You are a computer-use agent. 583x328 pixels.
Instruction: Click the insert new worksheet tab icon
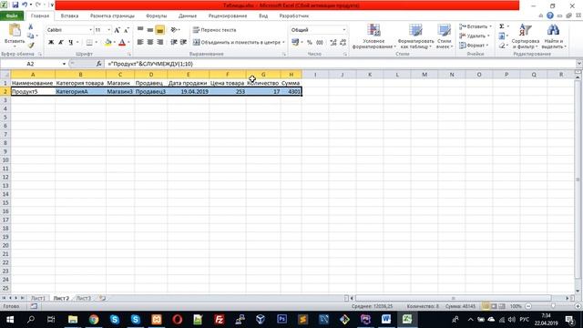(102, 298)
